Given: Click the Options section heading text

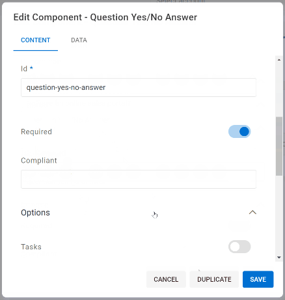Looking at the screenshot, I should click(x=35, y=213).
